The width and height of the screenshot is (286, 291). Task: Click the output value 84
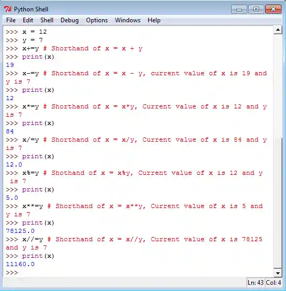[10, 131]
